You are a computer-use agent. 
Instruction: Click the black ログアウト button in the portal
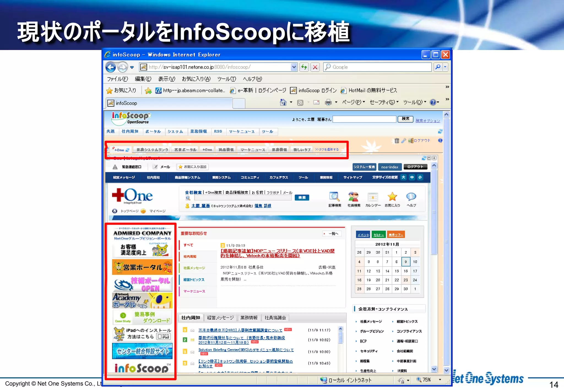pos(415,167)
